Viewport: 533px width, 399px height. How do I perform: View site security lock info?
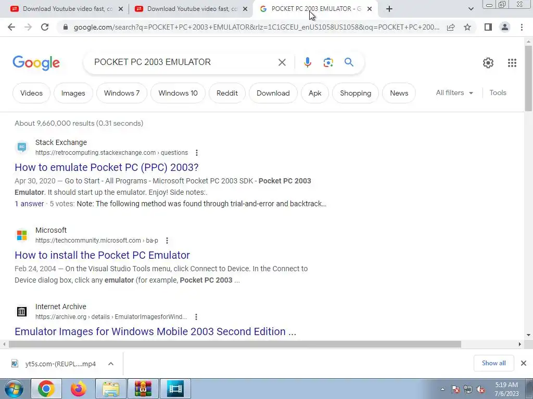pyautogui.click(x=66, y=27)
